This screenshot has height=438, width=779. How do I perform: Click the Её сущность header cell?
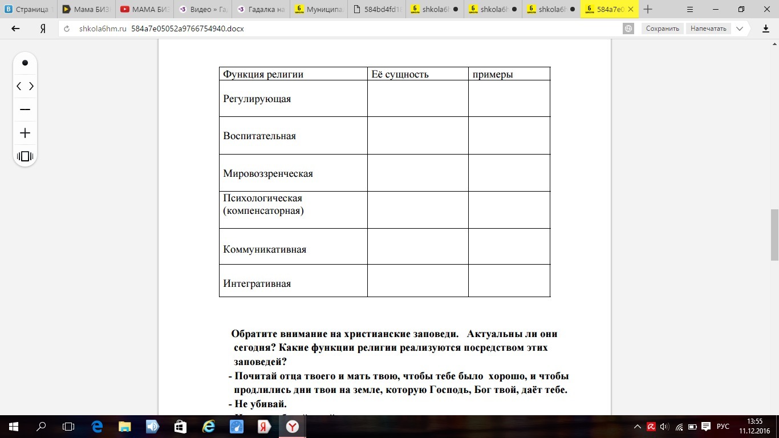(418, 74)
